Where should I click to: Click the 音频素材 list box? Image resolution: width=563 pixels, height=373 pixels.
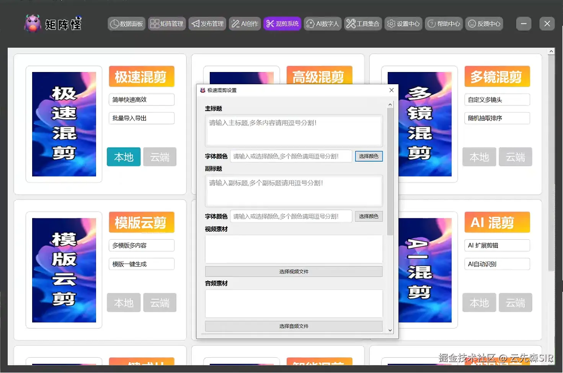[x=294, y=304]
